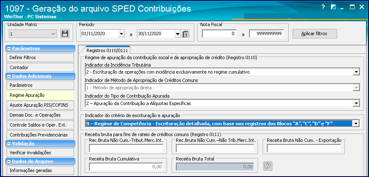Image resolution: width=369 pixels, height=177 pixels.
Task: Click '2 - Escrituração de operações' selected value
Action: tap(168, 72)
